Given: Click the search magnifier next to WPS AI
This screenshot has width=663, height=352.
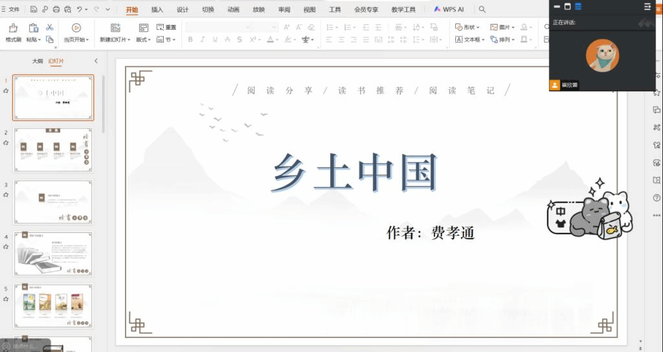Looking at the screenshot, I should point(482,10).
